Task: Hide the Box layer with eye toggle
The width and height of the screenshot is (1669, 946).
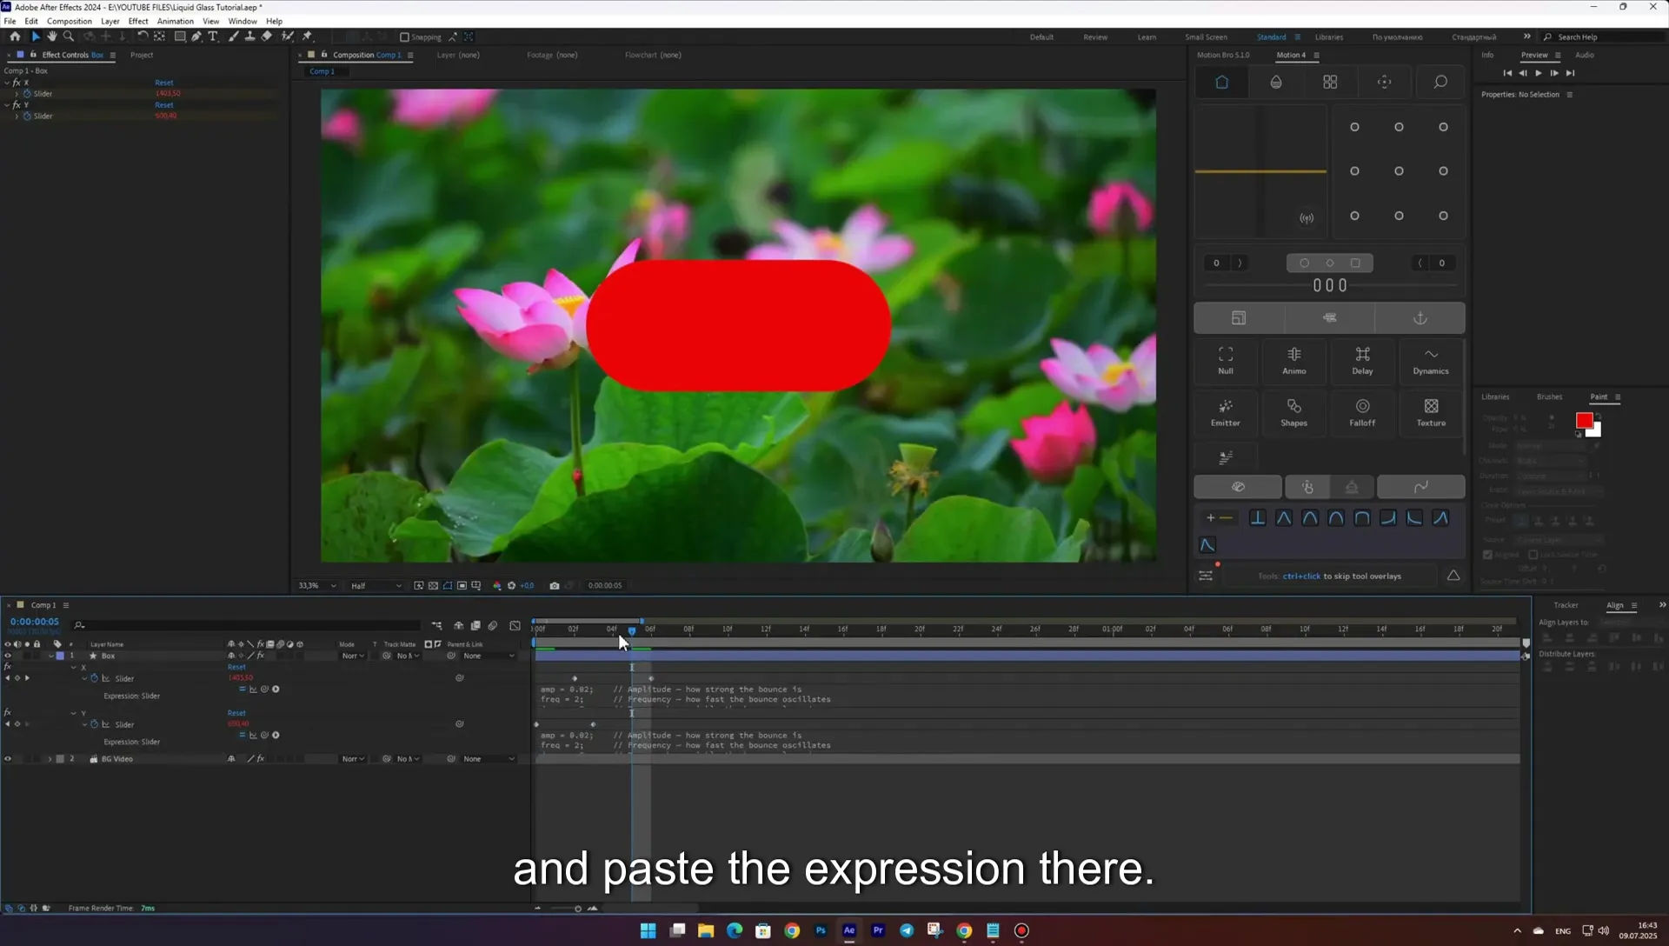Action: click(8, 656)
